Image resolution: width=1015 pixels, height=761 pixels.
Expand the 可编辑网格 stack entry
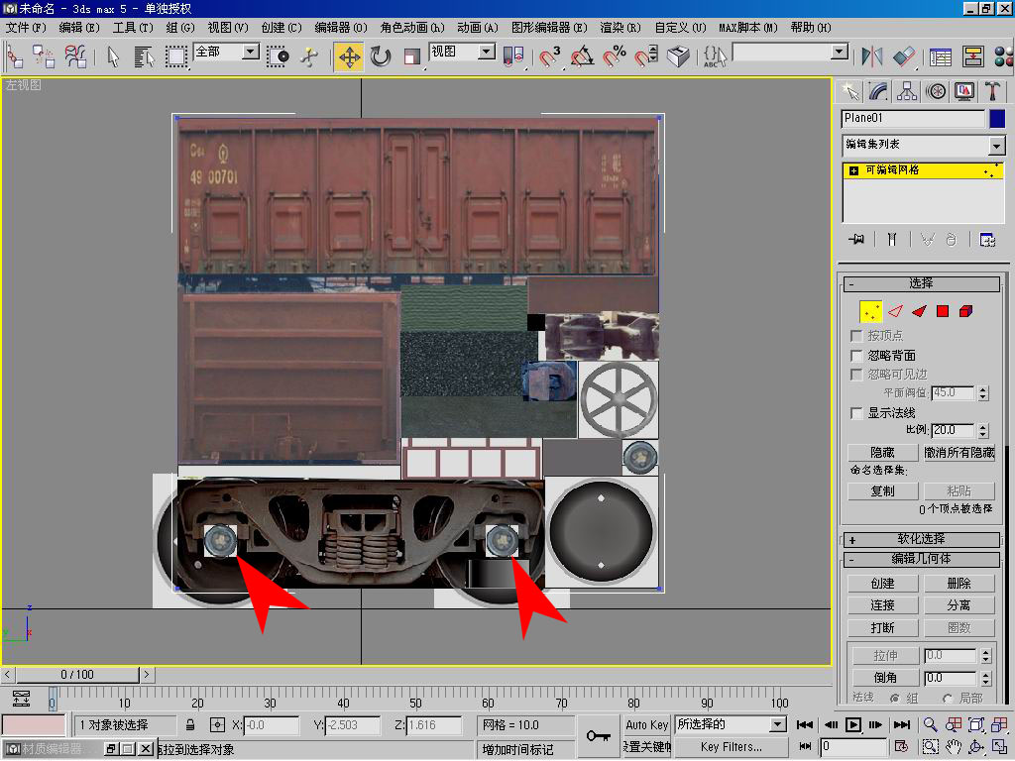pyautogui.click(x=853, y=170)
